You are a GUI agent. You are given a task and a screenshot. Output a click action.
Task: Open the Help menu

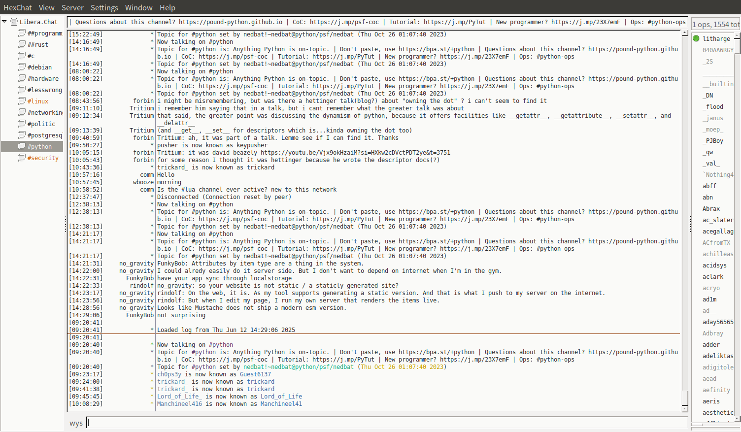tap(168, 7)
